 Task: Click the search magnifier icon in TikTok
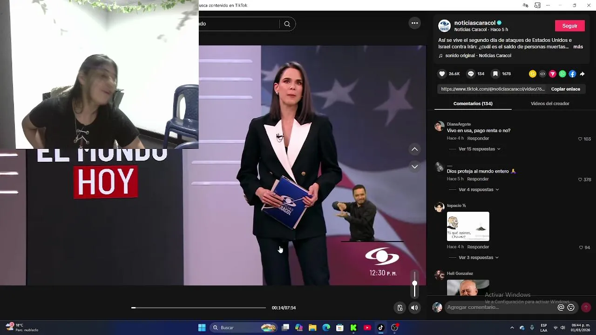pyautogui.click(x=287, y=24)
